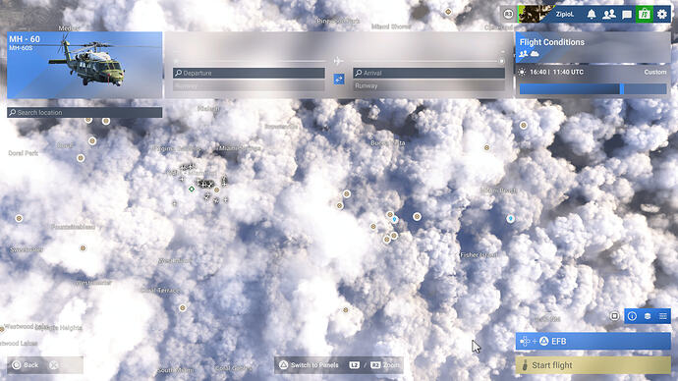Click the weather cloud icon in Flight Conditions
The image size is (678, 381).
pyautogui.click(x=535, y=54)
